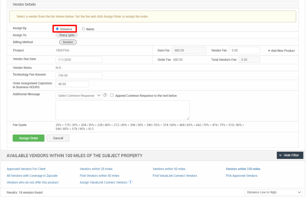Click the 1004 FHA product text
The width and height of the screenshot is (306, 197).
(62, 51)
